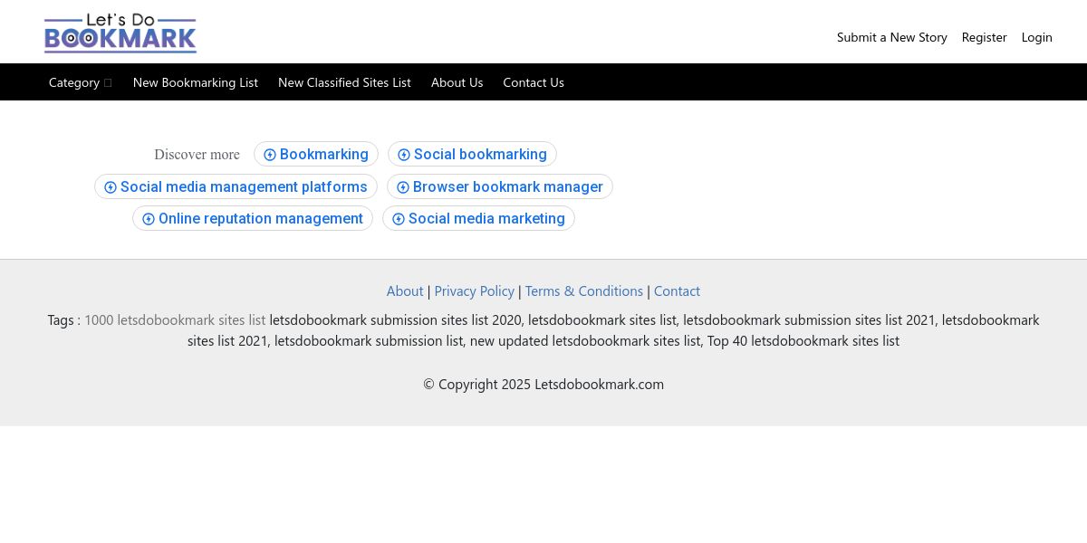The image size is (1087, 543).
Task: Click the Login link
Action: [1037, 37]
